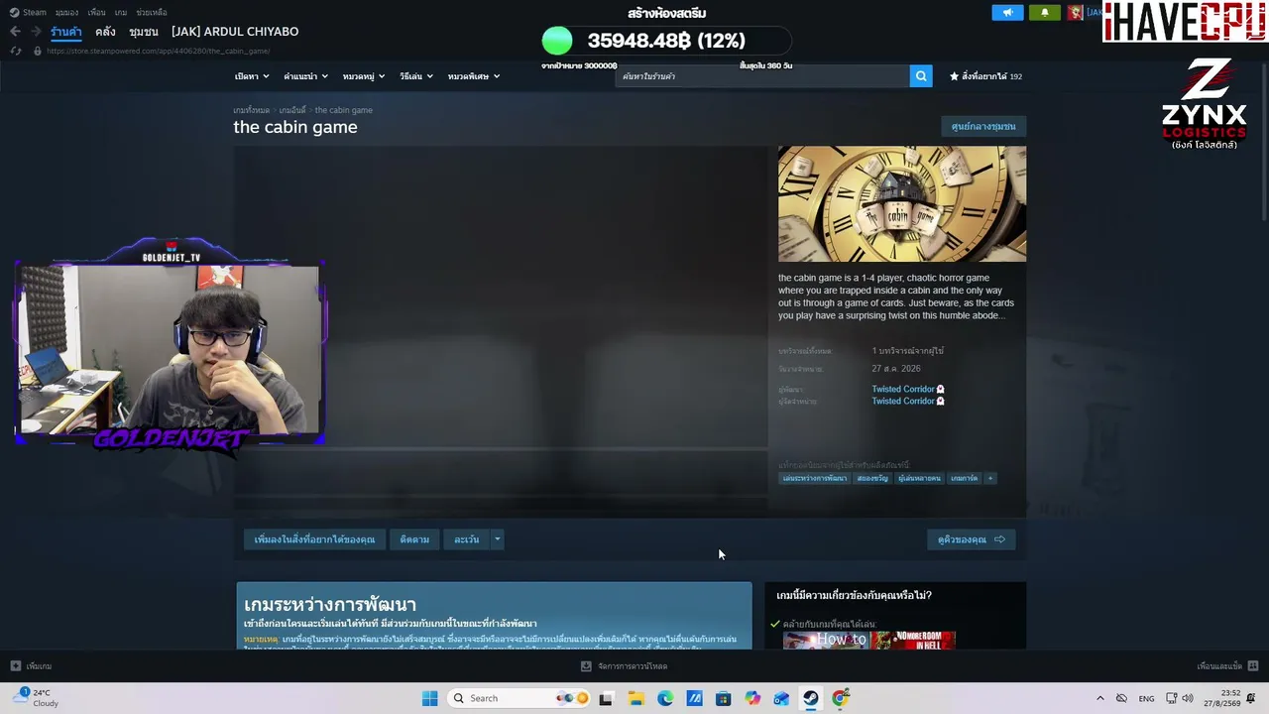Expand the หมวดหมู่ store dropdown menu

[x=363, y=76]
